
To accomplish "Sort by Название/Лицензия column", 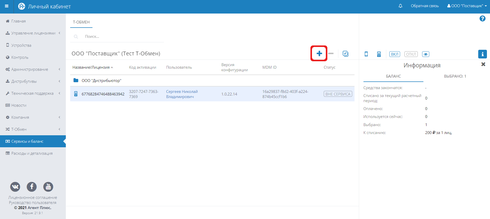I will tap(92, 67).
